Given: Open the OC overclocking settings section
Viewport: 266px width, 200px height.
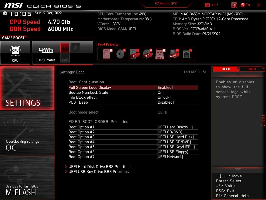Looking at the screenshot, I should [x=27, y=133].
